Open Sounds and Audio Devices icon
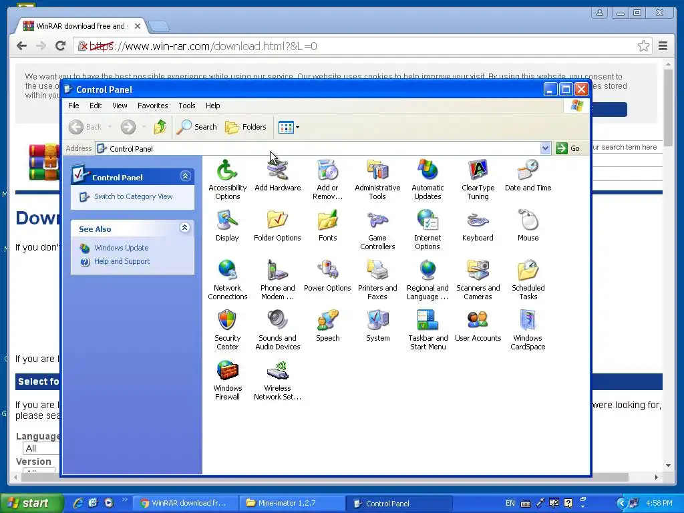 pyautogui.click(x=277, y=330)
